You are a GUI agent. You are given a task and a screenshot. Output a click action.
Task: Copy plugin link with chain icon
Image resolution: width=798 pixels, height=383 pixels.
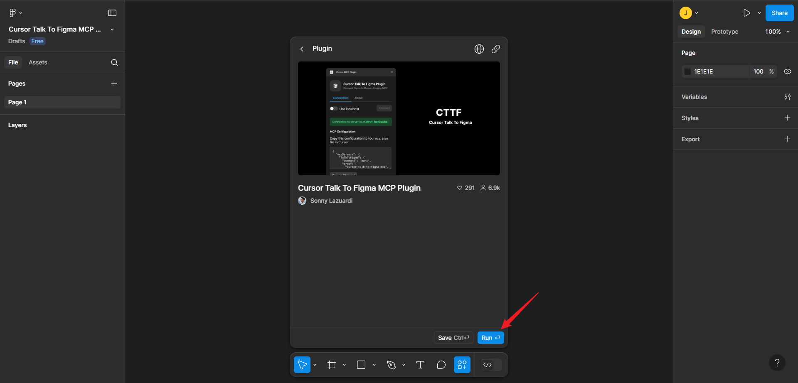pyautogui.click(x=496, y=49)
